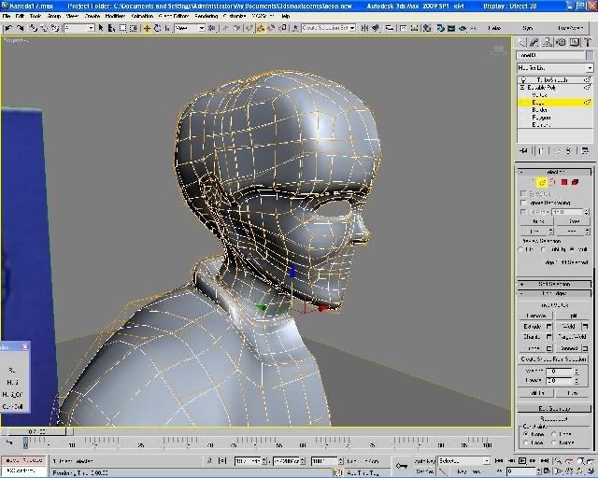Screen dimensions: 598x478
Task: Activate the Element sub-object selection icon
Action: pyautogui.click(x=576, y=182)
